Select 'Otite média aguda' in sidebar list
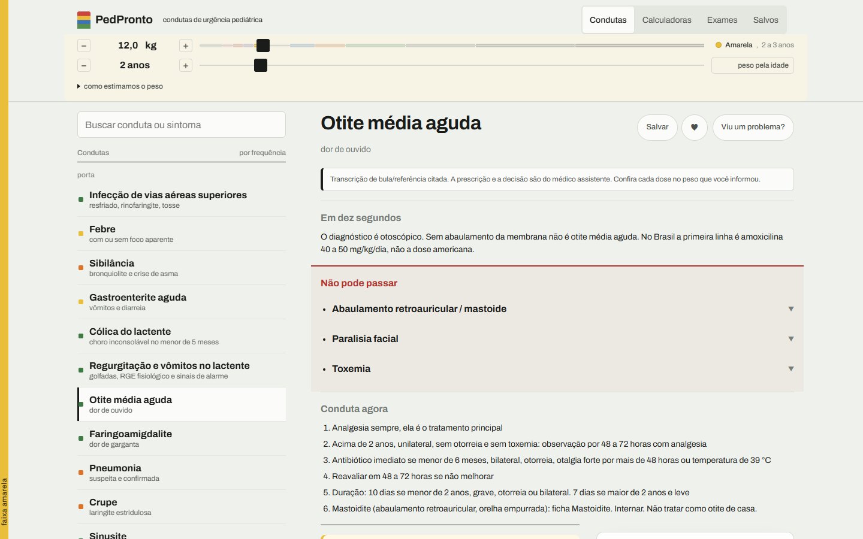 (182, 404)
